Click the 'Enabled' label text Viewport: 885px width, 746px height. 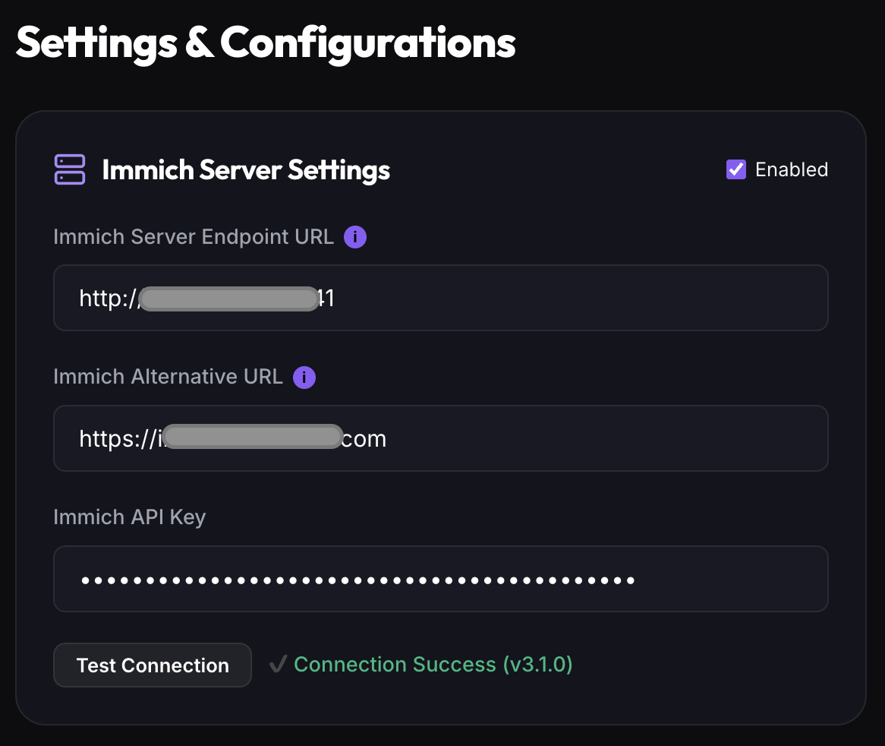click(x=792, y=169)
